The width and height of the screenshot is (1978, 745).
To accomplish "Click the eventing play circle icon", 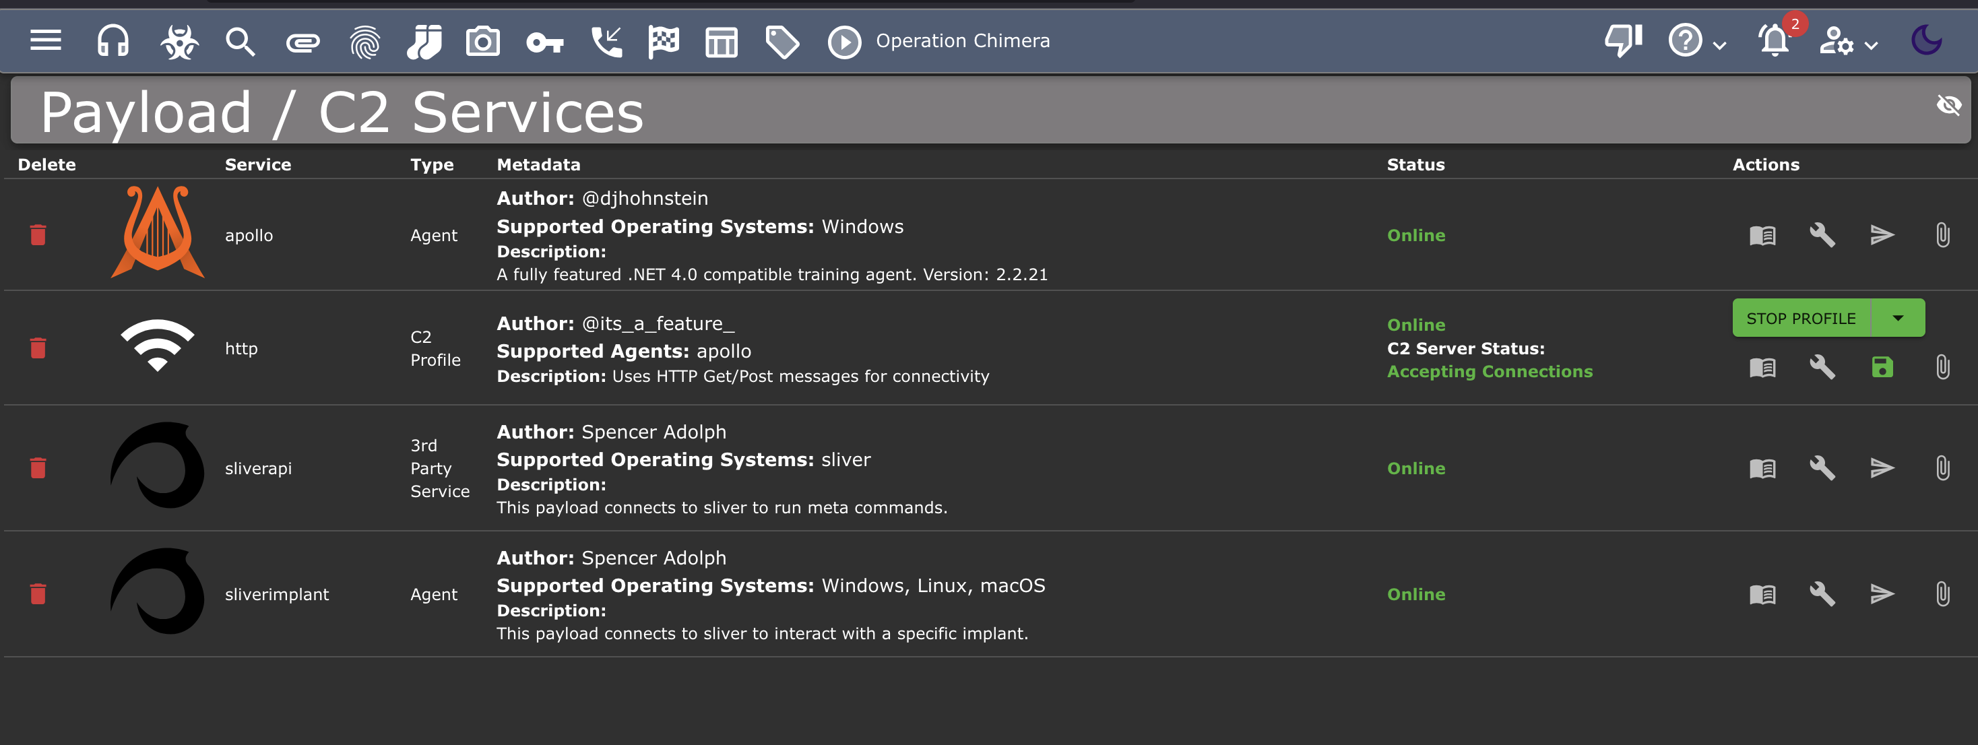I will pos(844,42).
